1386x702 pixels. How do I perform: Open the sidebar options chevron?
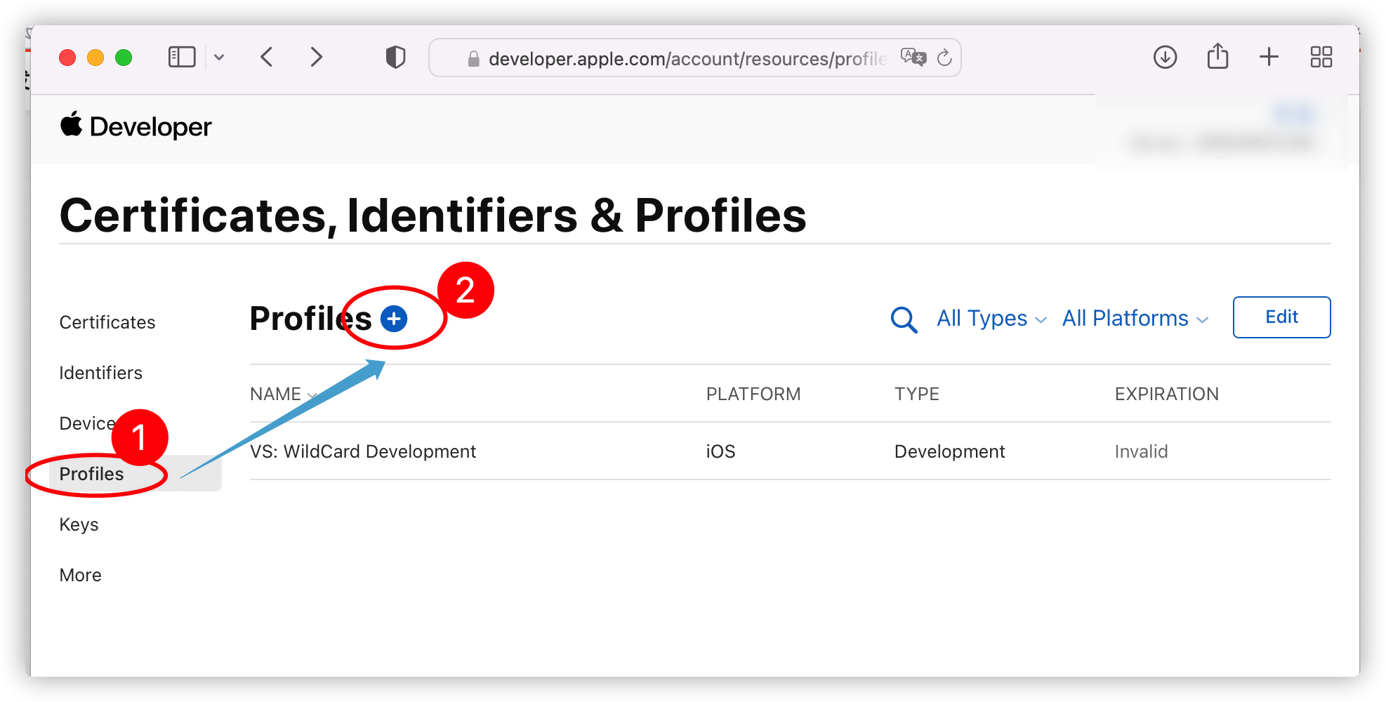click(219, 58)
